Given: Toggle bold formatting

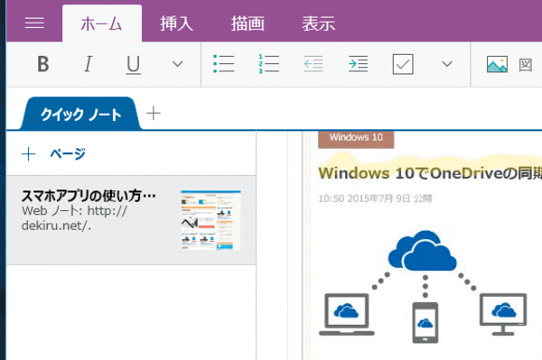Looking at the screenshot, I should tap(42, 64).
